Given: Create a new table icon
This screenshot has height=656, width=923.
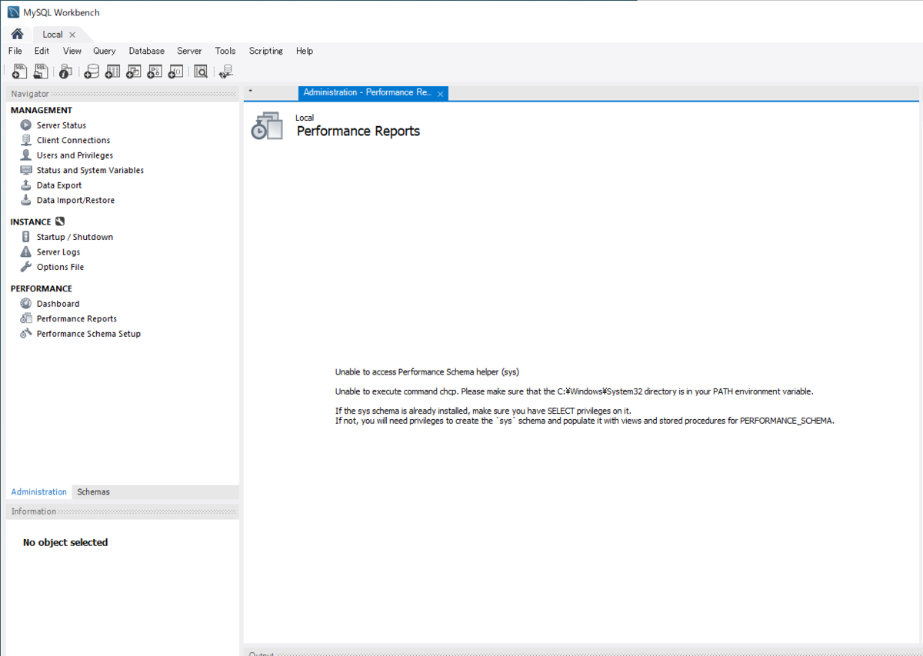Looking at the screenshot, I should pyautogui.click(x=112, y=72).
